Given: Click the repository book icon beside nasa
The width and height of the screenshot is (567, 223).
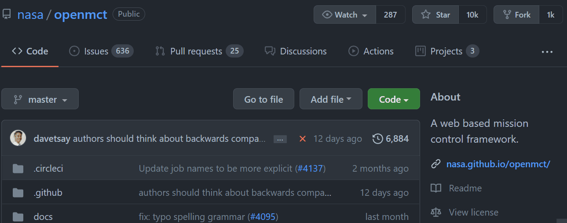Looking at the screenshot, I should [7, 14].
